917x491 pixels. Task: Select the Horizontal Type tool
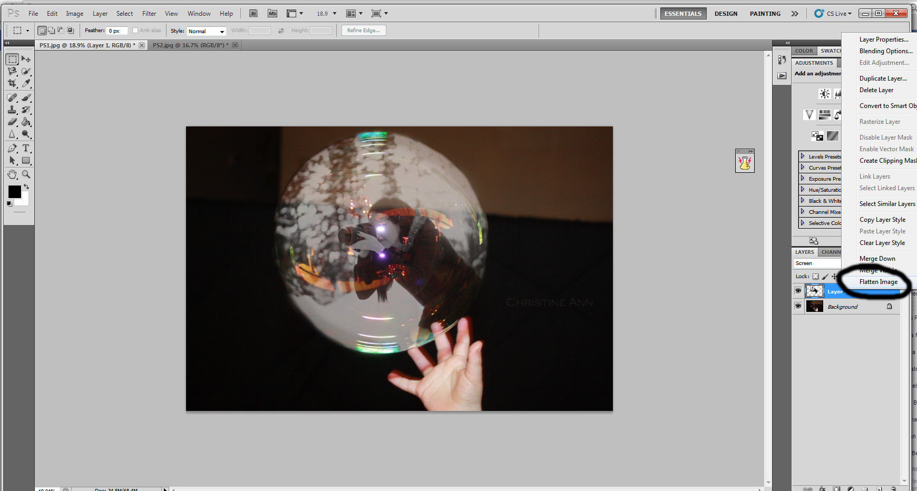[x=26, y=149]
